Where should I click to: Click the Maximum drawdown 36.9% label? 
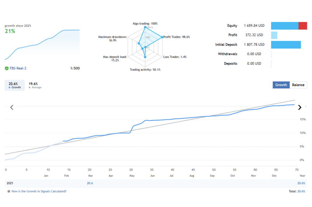pos(112,38)
